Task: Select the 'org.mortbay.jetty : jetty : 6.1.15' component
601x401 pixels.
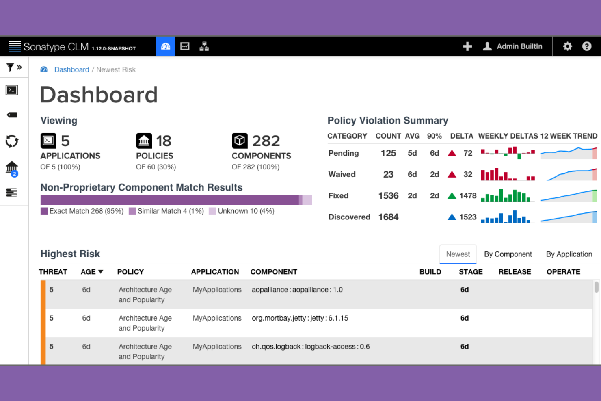Action: [300, 318]
